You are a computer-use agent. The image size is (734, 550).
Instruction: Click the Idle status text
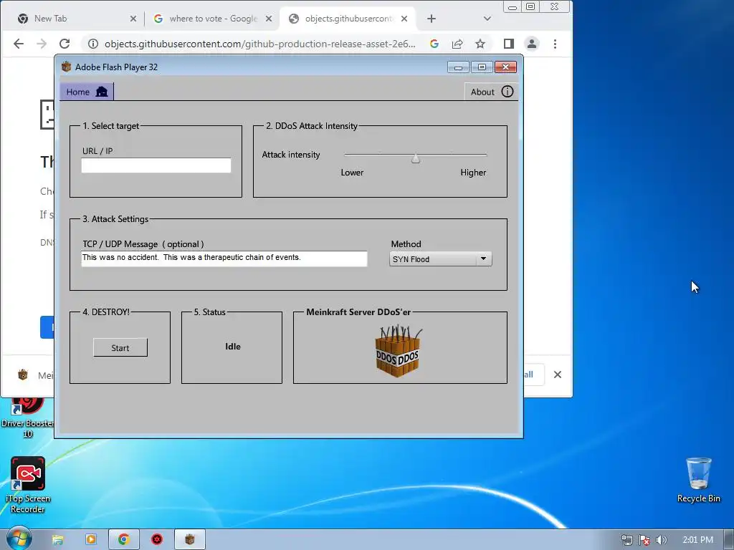[233, 347]
